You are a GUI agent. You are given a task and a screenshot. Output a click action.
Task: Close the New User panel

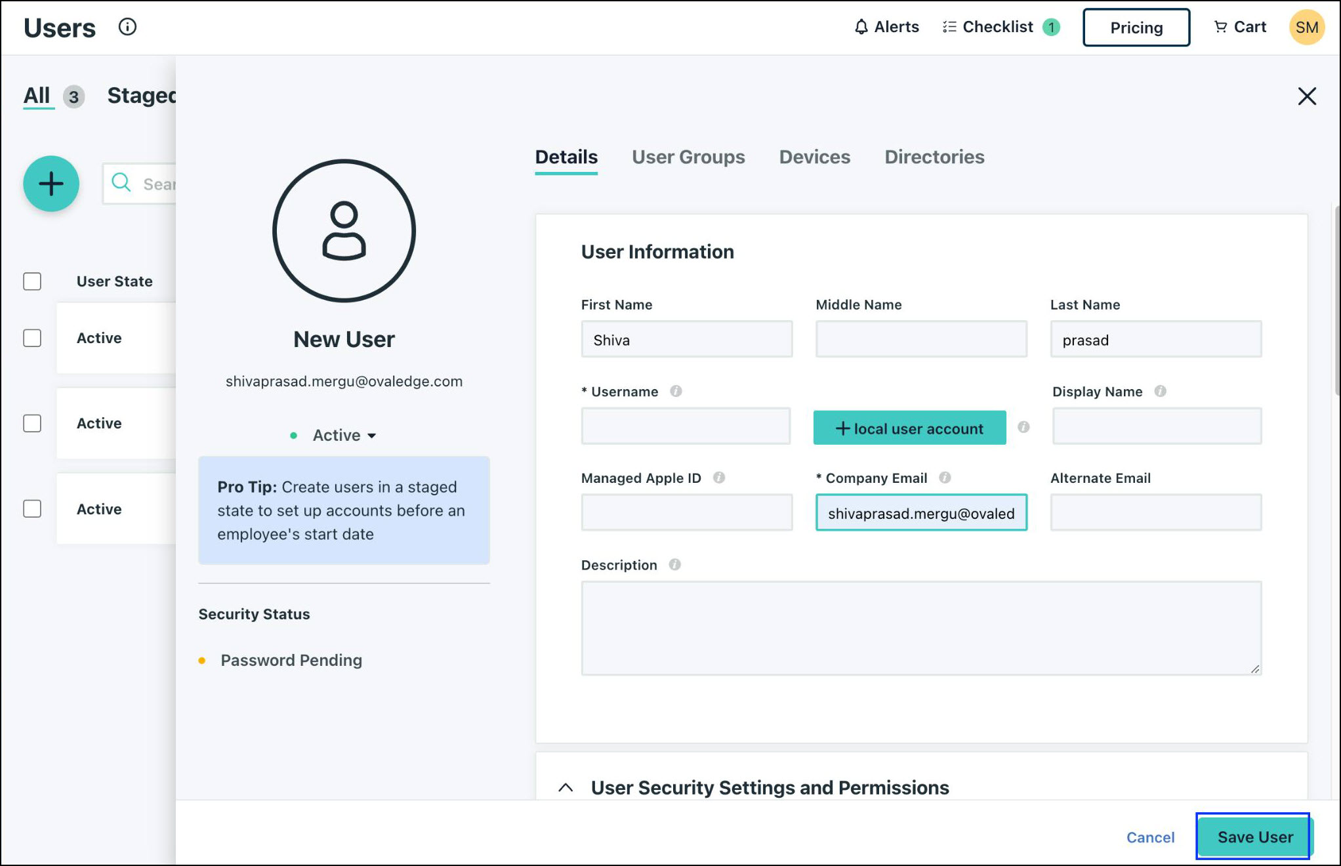tap(1306, 96)
